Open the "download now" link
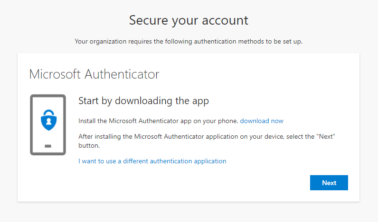The image size is (378, 222). [x=262, y=121]
